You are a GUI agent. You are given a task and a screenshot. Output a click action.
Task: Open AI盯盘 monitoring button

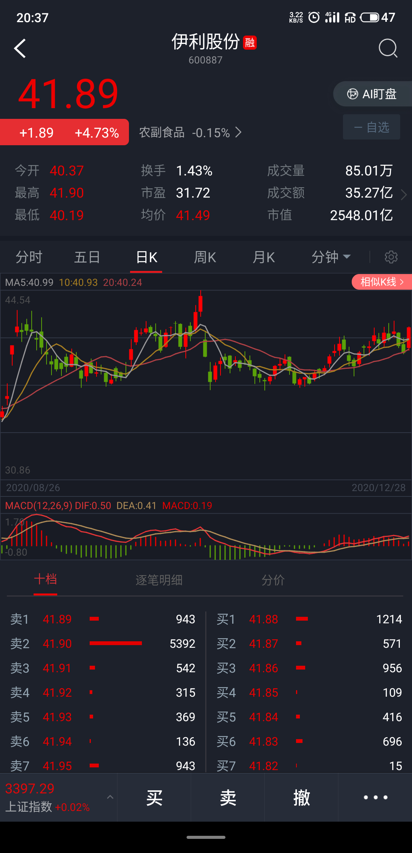pyautogui.click(x=372, y=94)
